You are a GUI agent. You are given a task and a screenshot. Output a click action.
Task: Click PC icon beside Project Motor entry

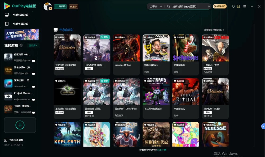33,100
